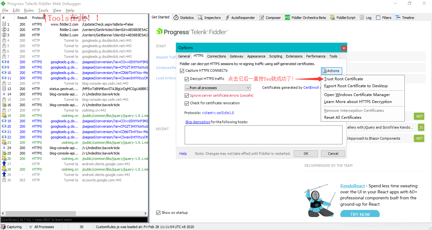
Task: Toggle Capture HTTPS CONNECTs checkbox
Action: (x=182, y=71)
